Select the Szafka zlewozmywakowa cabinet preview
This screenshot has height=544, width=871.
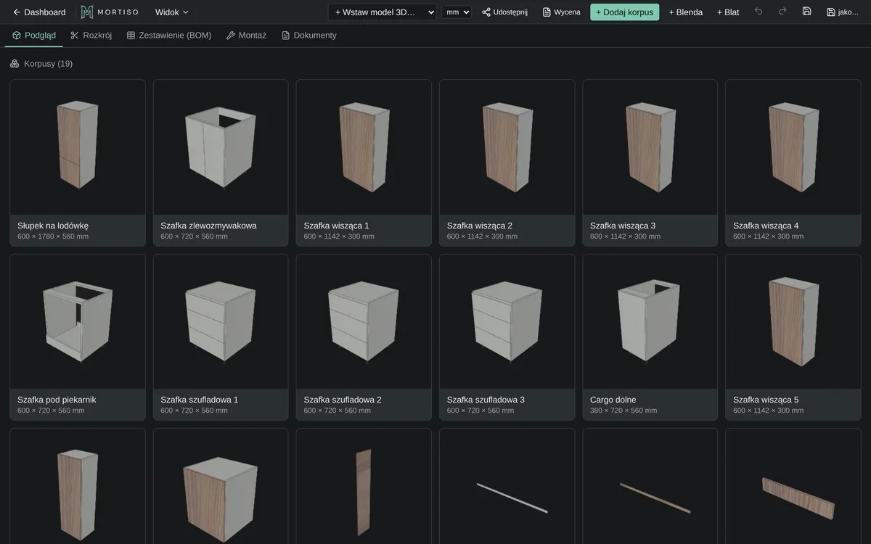coord(221,147)
